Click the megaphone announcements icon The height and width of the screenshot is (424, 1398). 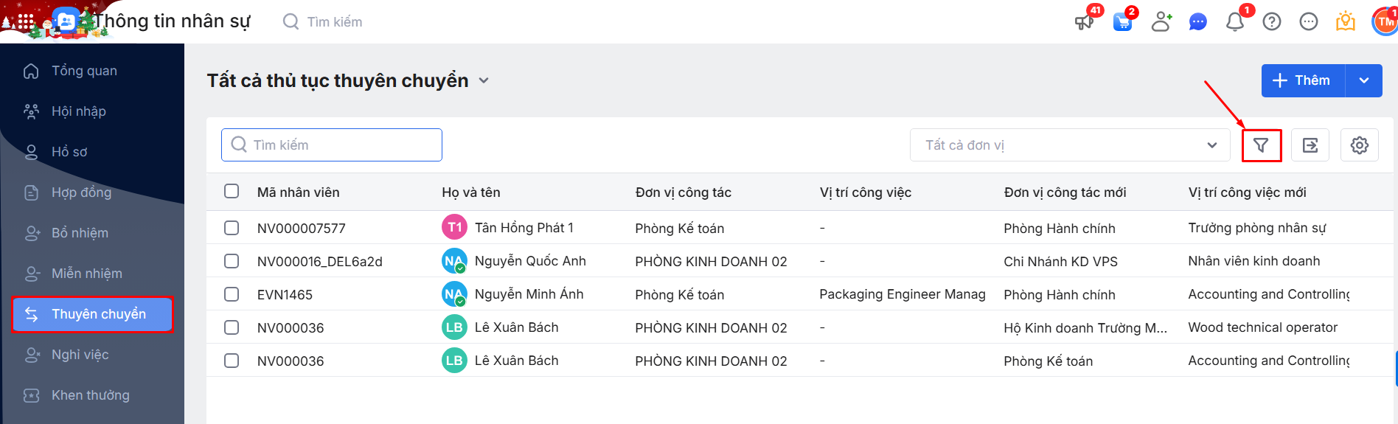(1084, 22)
